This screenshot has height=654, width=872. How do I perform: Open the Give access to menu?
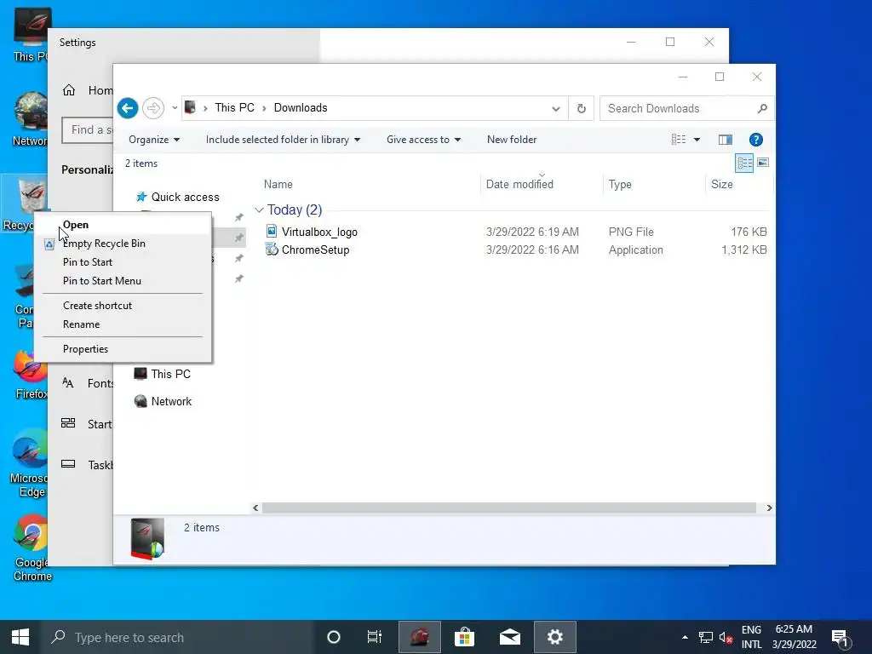point(423,140)
